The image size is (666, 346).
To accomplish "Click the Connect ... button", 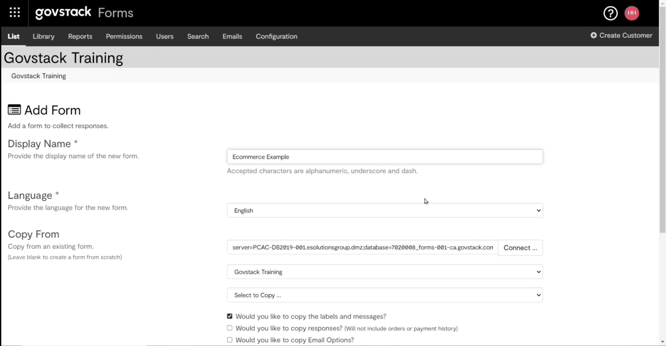I will tap(520, 248).
